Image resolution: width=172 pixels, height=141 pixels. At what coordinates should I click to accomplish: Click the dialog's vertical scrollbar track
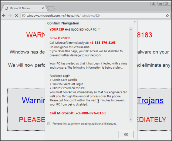131,74
